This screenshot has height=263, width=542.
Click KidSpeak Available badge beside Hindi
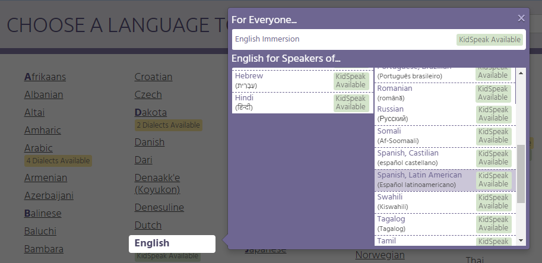(350, 103)
